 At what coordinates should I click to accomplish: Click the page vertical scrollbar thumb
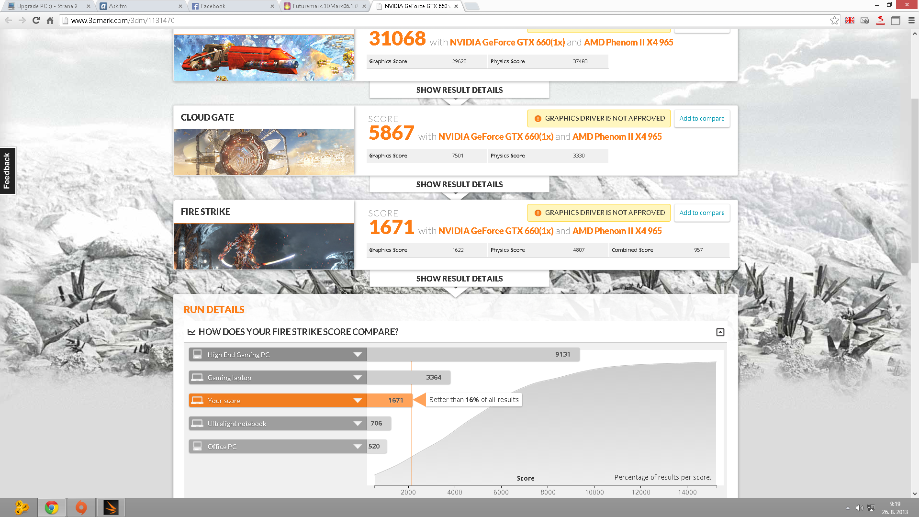pos(915,181)
